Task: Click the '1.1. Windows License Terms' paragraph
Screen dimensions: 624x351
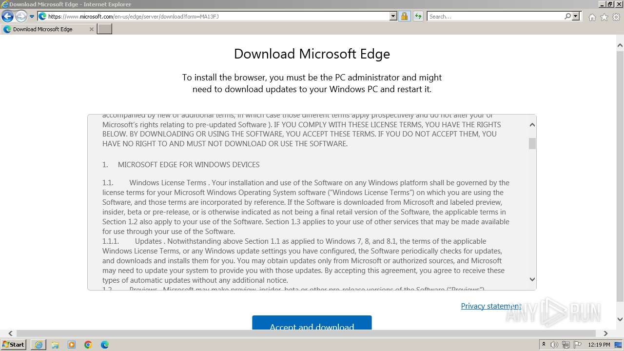Action: (x=306, y=207)
